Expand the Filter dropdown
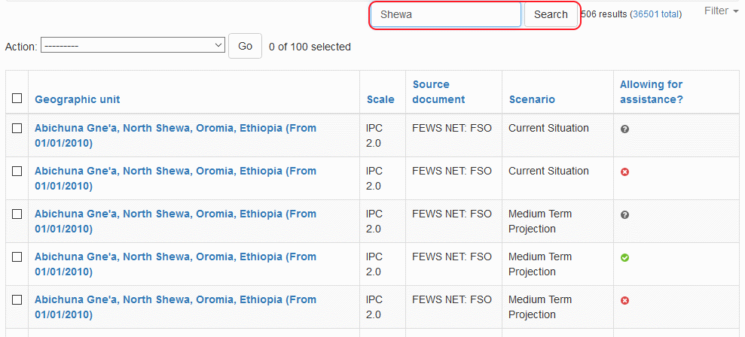 (x=721, y=11)
